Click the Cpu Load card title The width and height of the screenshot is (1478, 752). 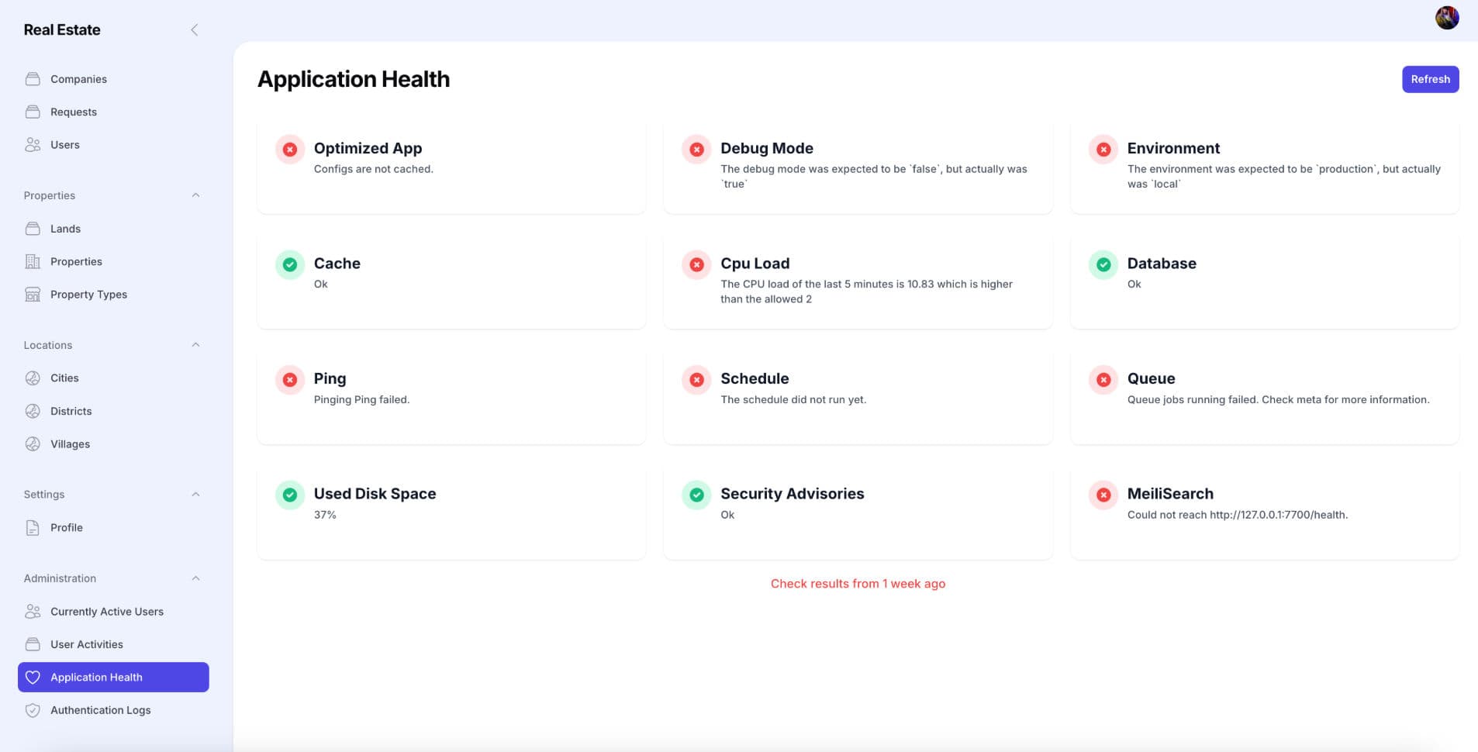pos(755,264)
